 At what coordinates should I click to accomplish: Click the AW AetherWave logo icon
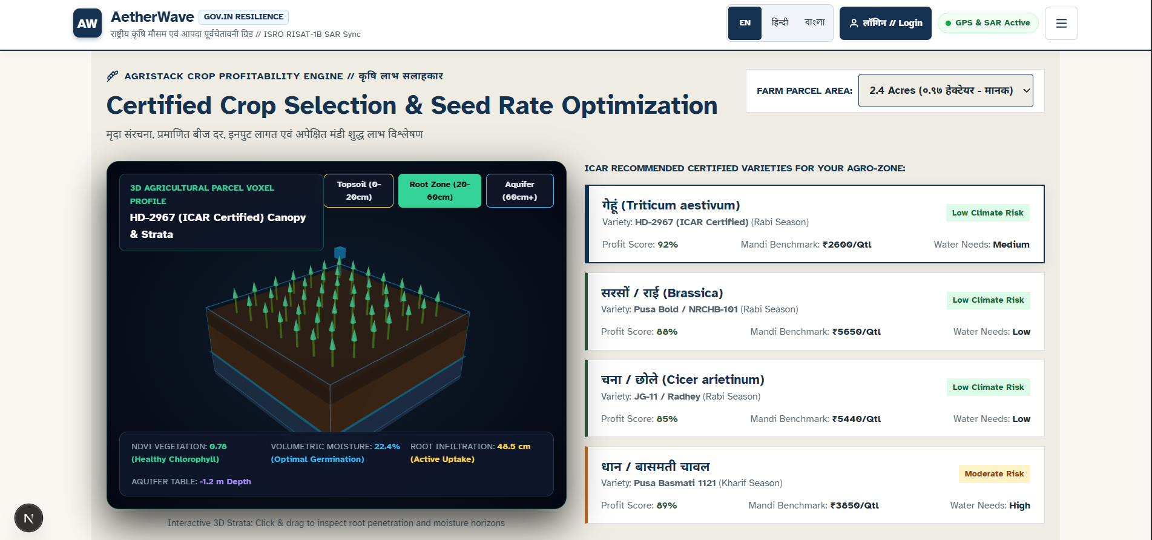pyautogui.click(x=87, y=24)
